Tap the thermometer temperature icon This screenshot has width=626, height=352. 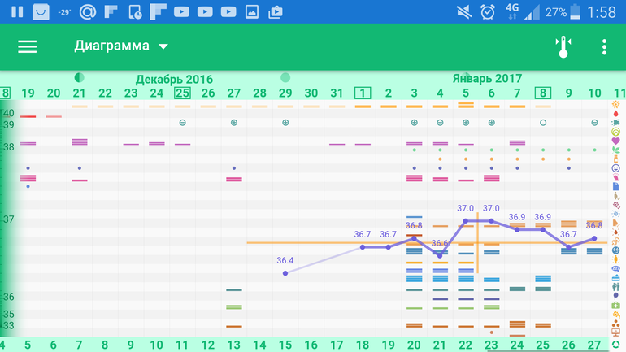coord(563,46)
